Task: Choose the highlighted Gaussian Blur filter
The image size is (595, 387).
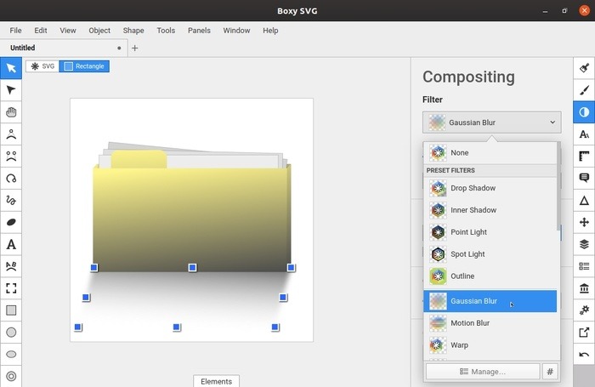Action: (490, 301)
